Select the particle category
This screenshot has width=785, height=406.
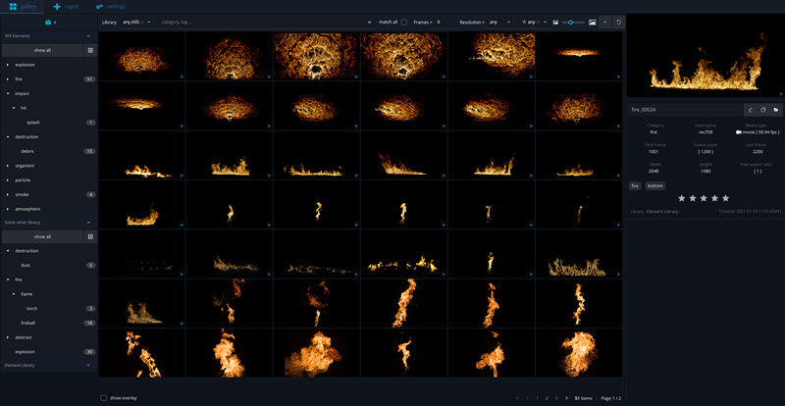tap(23, 179)
